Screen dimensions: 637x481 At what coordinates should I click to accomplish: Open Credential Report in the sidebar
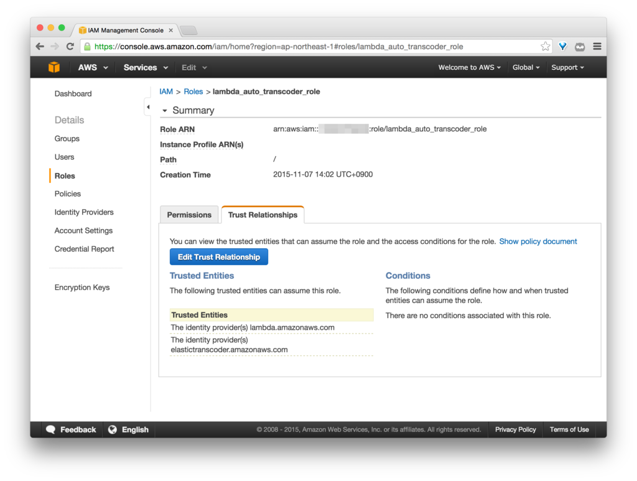[84, 249]
